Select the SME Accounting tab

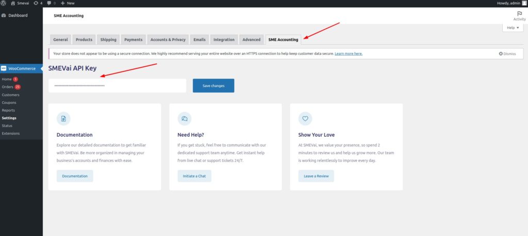(x=283, y=40)
